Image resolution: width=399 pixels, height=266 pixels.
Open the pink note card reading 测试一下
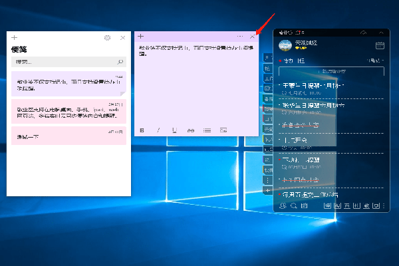coord(68,136)
